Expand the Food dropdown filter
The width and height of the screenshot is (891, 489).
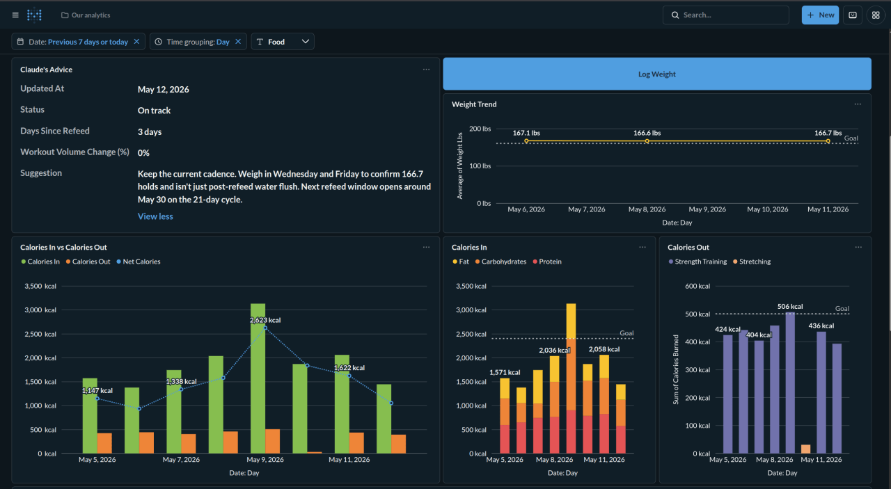[x=283, y=42]
